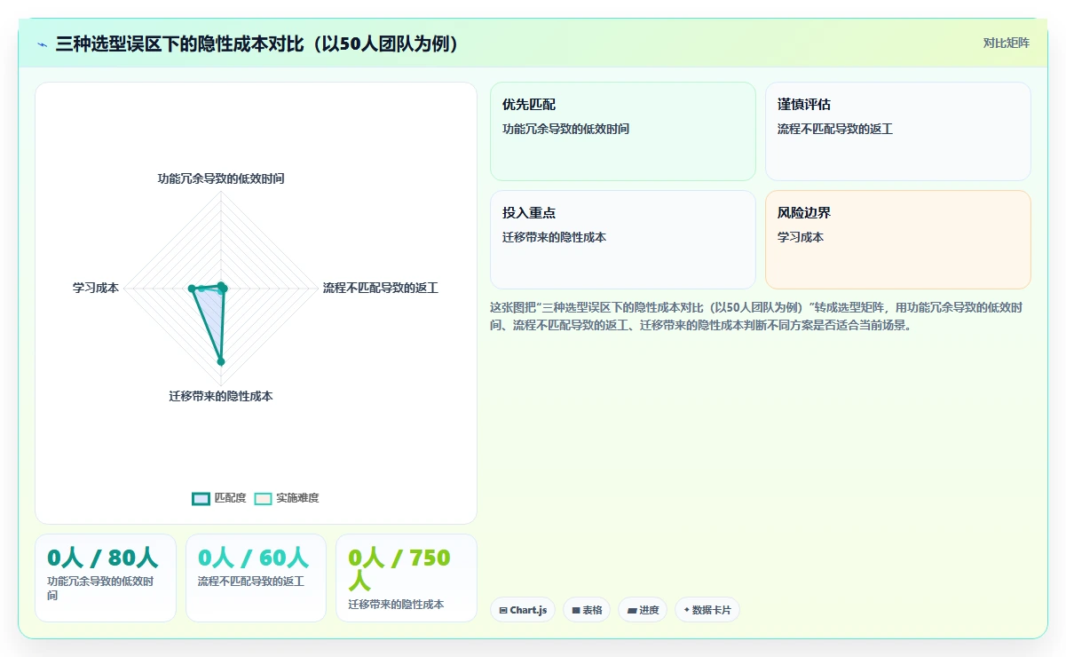Click the 0人 / 750人 stat card
This screenshot has width=1066, height=657.
point(407,578)
